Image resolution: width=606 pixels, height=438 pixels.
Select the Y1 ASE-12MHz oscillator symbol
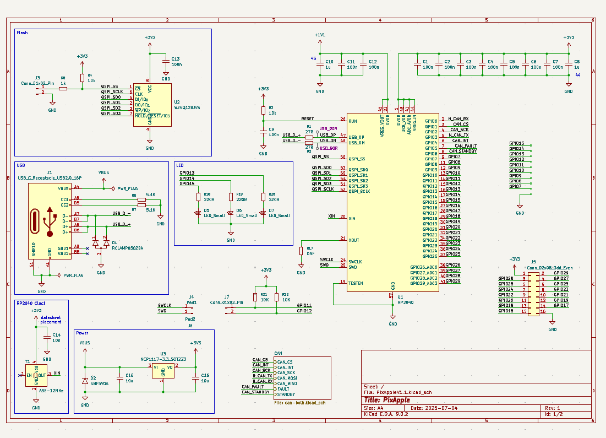(36, 375)
